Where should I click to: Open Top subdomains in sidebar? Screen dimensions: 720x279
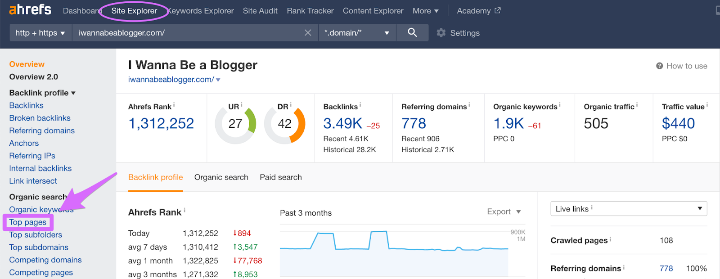pos(39,247)
